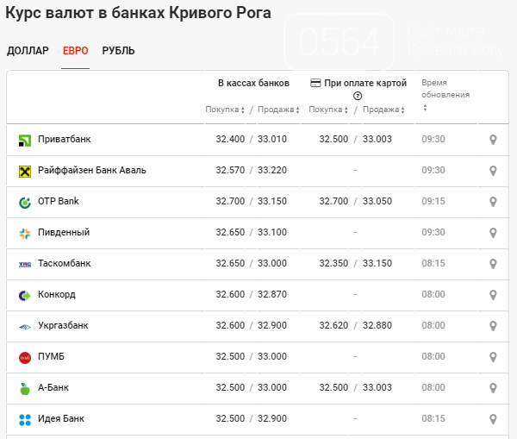Viewport: 517px width, 439px height.
Task: Click OTP Bank update time 09:15
Action: (433, 201)
